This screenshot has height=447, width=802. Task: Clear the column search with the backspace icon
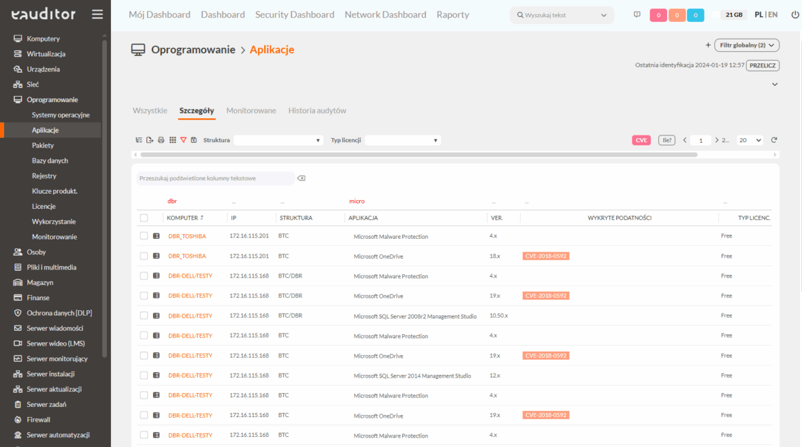click(301, 178)
